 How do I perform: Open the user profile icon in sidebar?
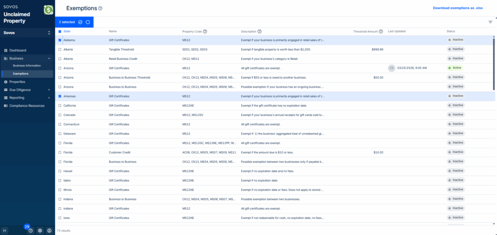coord(49,231)
